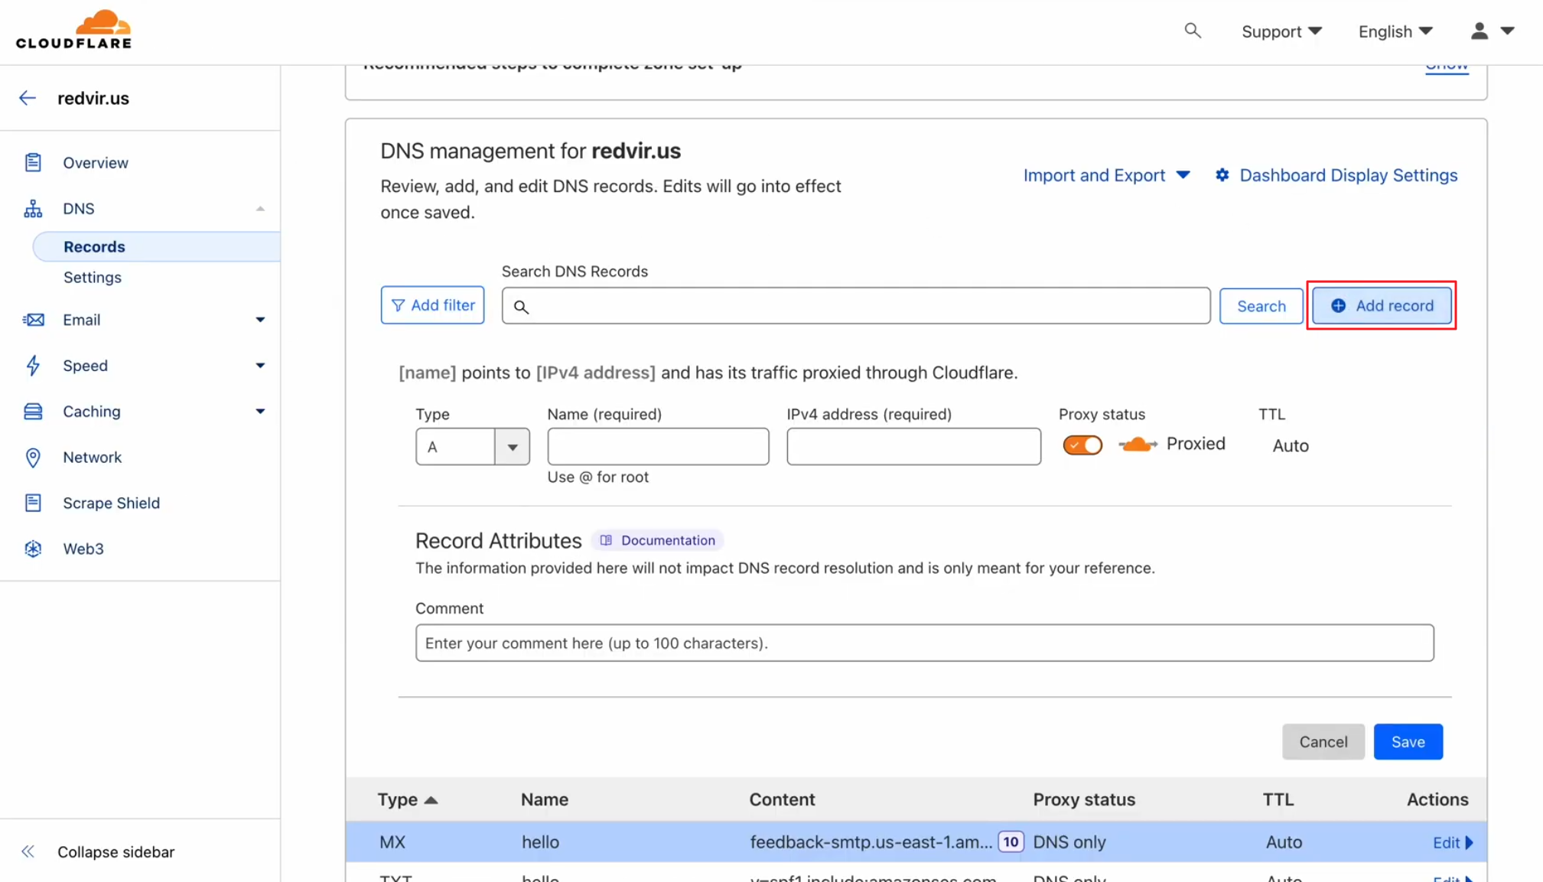Click the IPv4 address input field
The height and width of the screenshot is (882, 1543).
tap(913, 447)
